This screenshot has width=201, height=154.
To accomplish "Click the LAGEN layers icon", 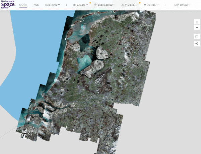I will [x=74, y=5].
